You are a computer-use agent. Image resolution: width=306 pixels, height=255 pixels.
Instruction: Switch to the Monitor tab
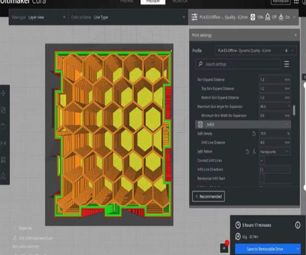coord(180,2)
